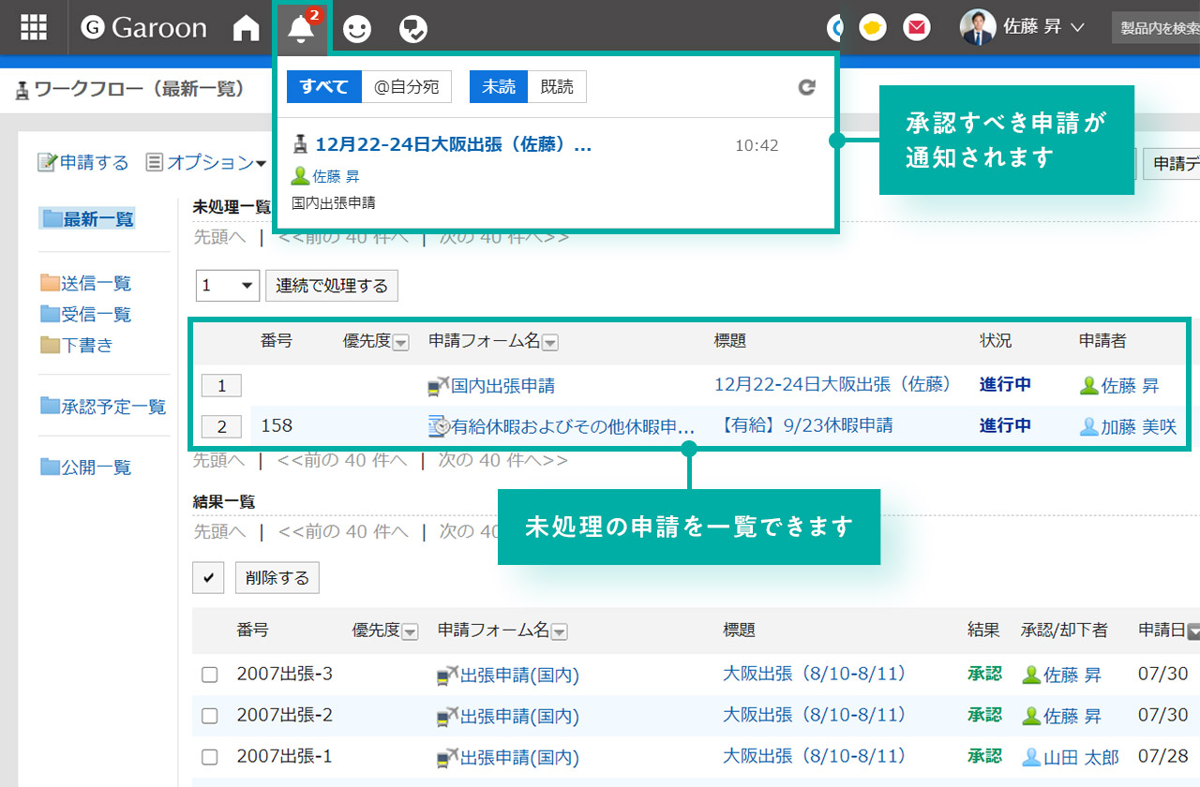
Task: Switch to the @自分宛 tab
Action: pos(406,87)
